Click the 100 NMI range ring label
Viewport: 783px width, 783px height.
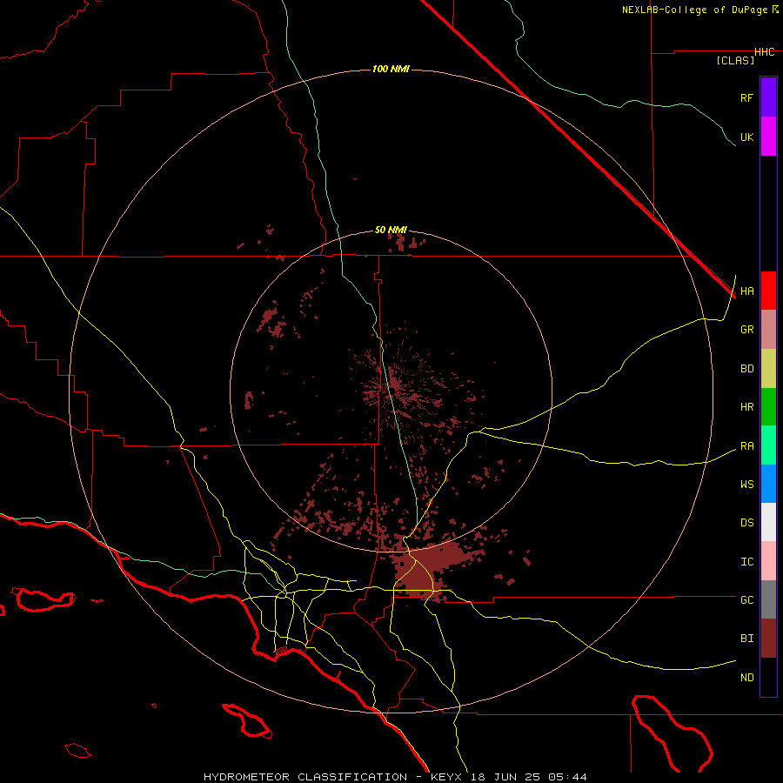(x=391, y=69)
